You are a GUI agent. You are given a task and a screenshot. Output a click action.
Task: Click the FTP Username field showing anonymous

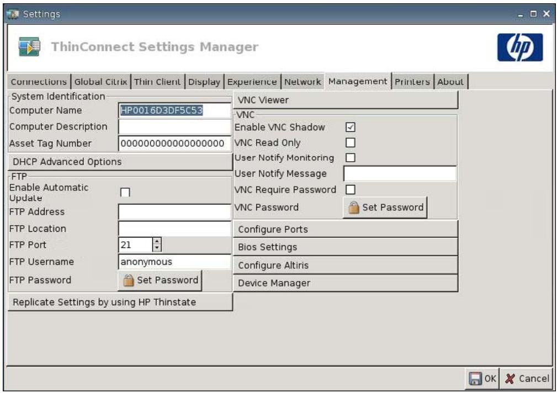(x=174, y=262)
